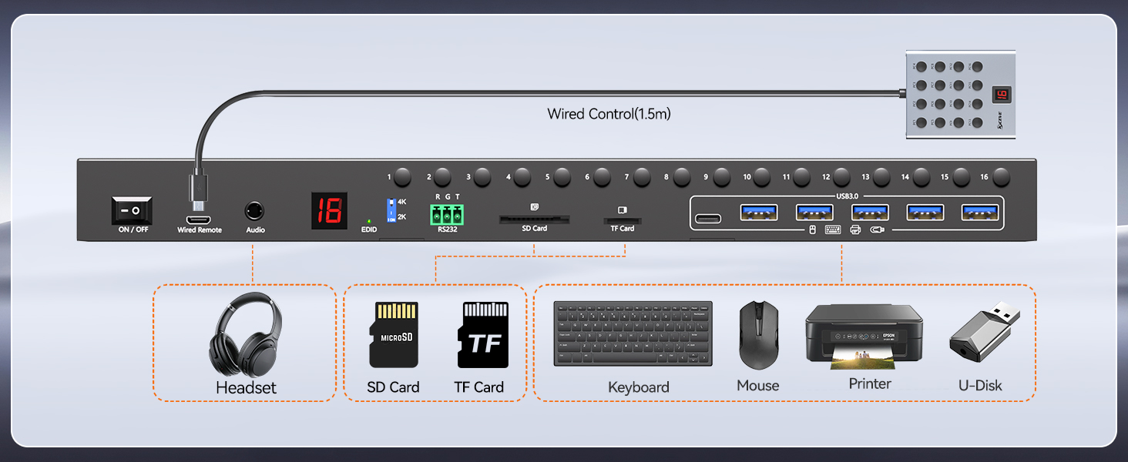This screenshot has width=1128, height=462.
Task: Select input button 7
Action: click(642, 177)
